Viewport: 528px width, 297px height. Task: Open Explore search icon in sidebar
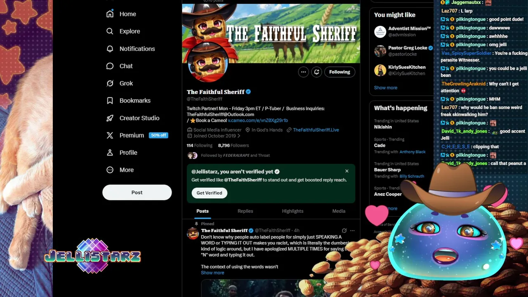tap(110, 31)
